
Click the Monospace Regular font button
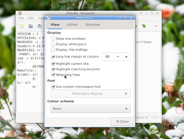click(x=91, y=94)
